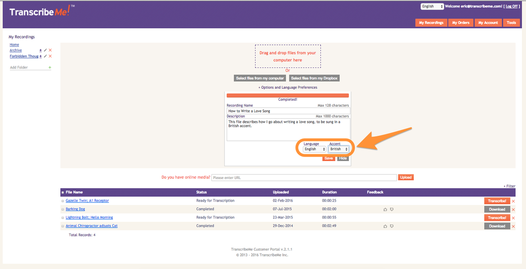The width and height of the screenshot is (526, 269).
Task: Click the Feedback column header
Action: (375, 192)
